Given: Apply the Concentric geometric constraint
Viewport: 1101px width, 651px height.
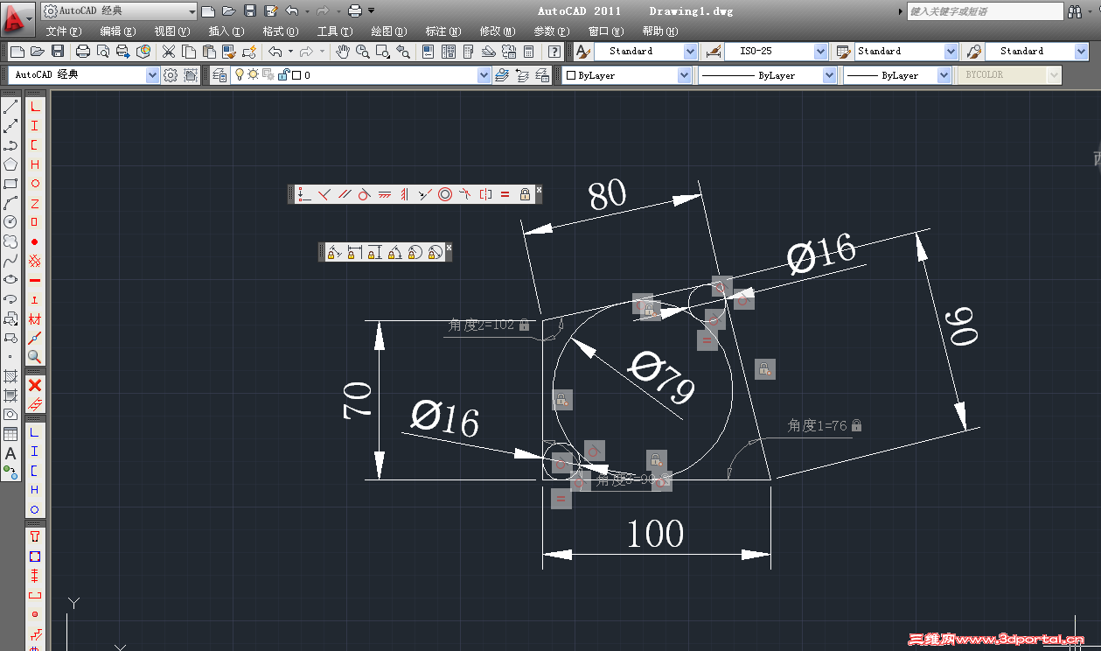Looking at the screenshot, I should (443, 193).
